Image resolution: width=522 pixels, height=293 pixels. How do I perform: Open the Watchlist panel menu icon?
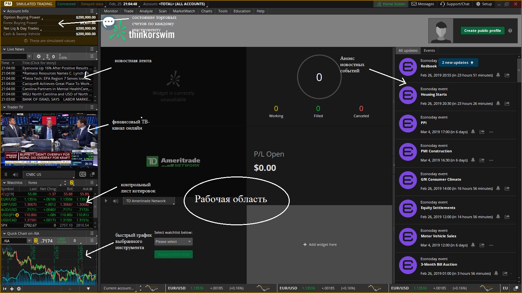92,183
